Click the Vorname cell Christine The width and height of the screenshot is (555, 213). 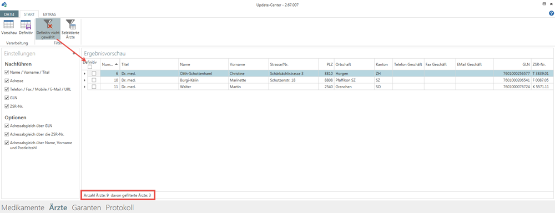click(248, 74)
